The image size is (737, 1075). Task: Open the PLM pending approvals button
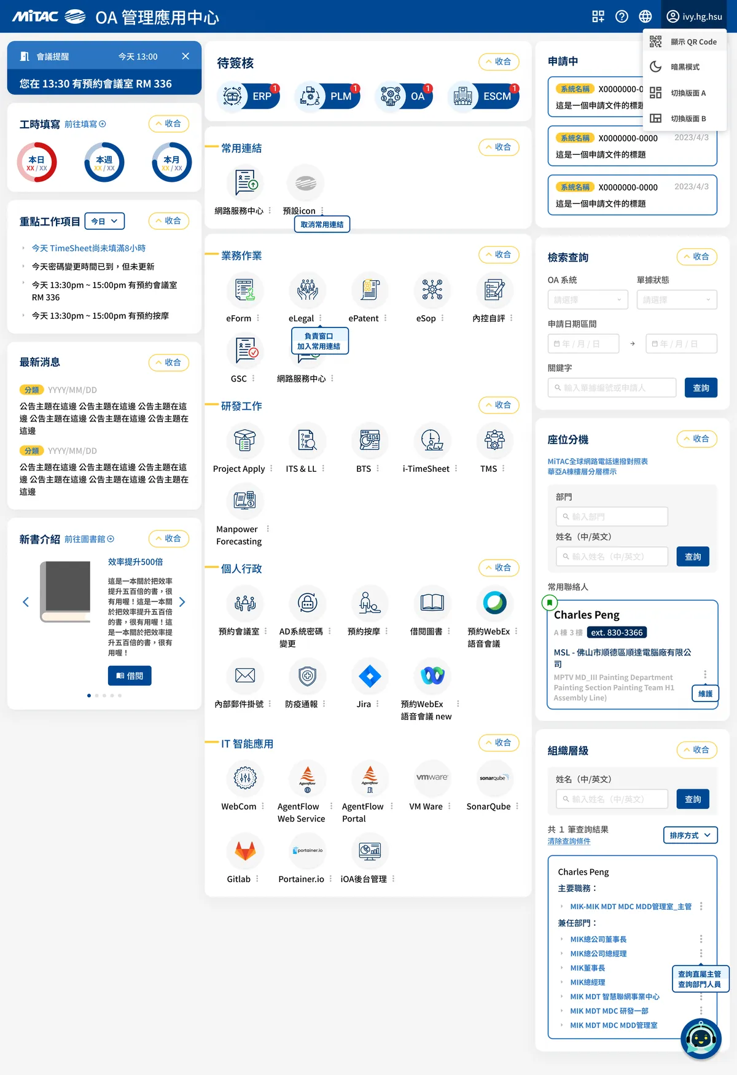tap(329, 96)
